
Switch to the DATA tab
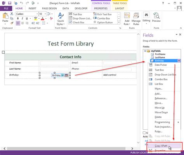pos(66,9)
